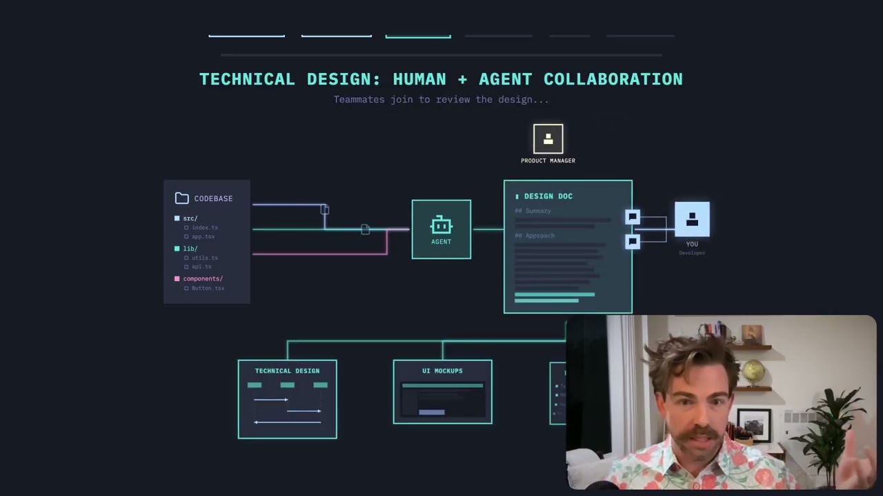The image size is (883, 496).
Task: Click the Button.tsx file name
Action: pyautogui.click(x=208, y=288)
